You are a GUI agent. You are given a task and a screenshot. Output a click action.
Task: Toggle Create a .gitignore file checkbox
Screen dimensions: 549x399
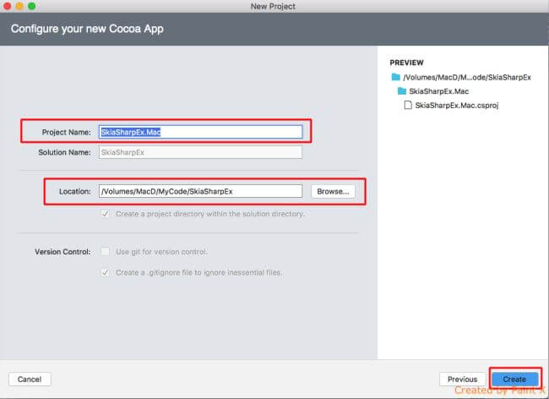[105, 272]
